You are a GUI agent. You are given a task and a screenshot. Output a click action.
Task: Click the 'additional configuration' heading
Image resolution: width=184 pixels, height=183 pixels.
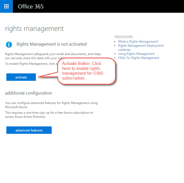point(29,93)
